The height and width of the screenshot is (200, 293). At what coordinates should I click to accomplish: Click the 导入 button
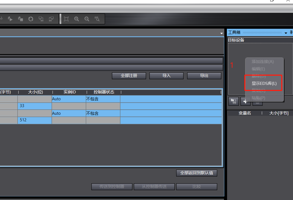(166, 76)
